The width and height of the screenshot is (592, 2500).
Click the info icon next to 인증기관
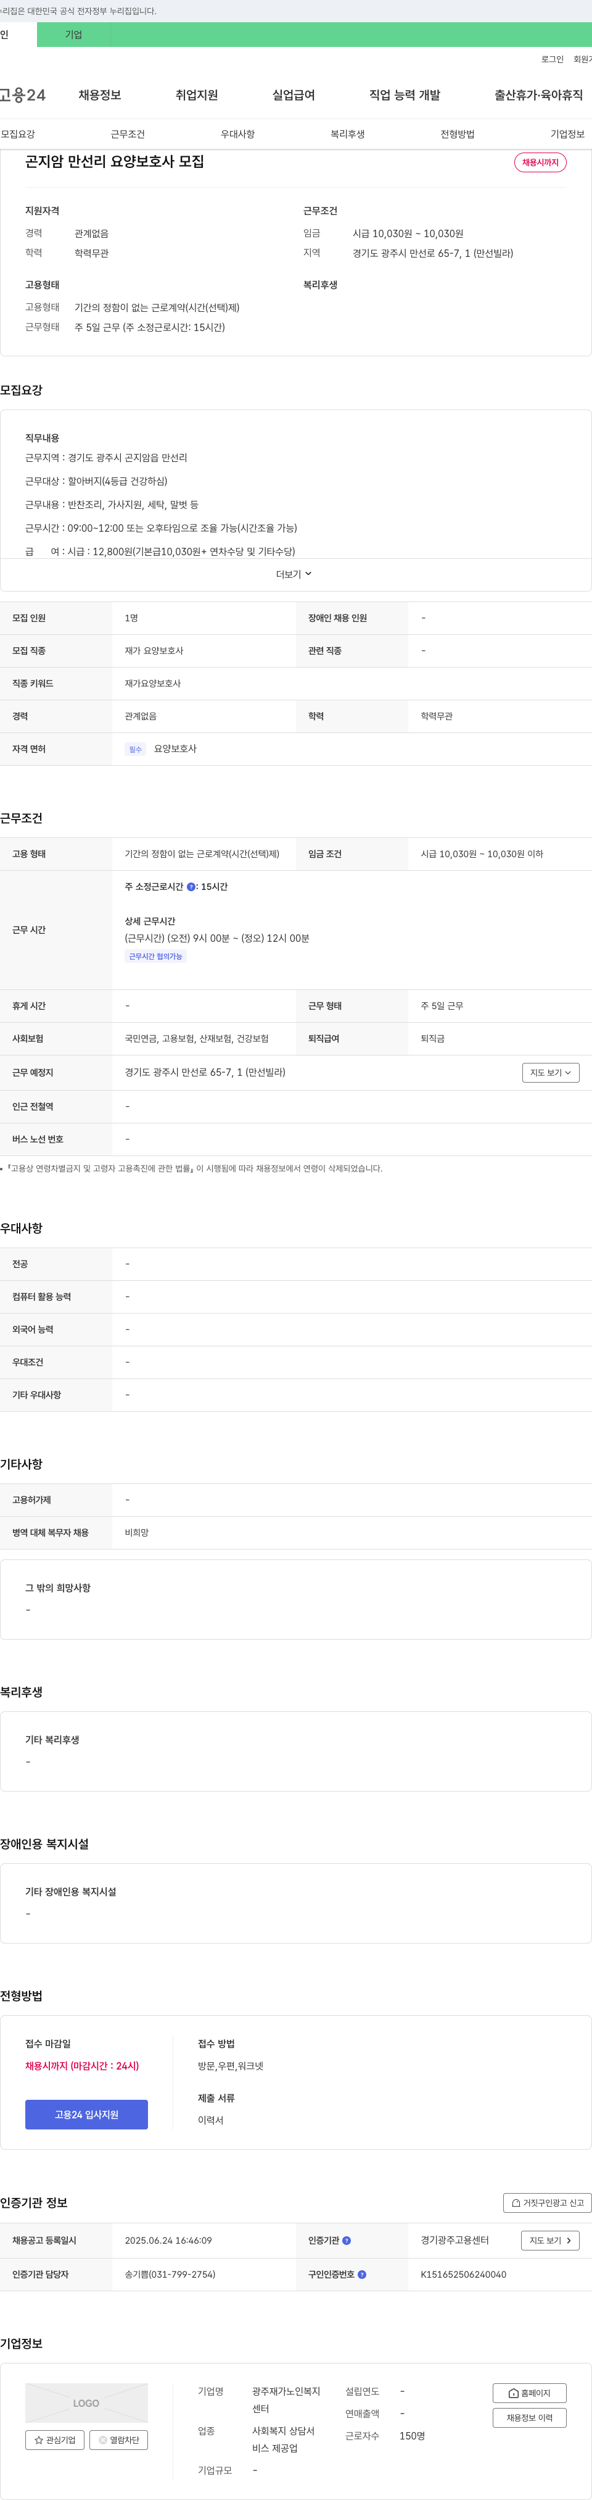347,2241
